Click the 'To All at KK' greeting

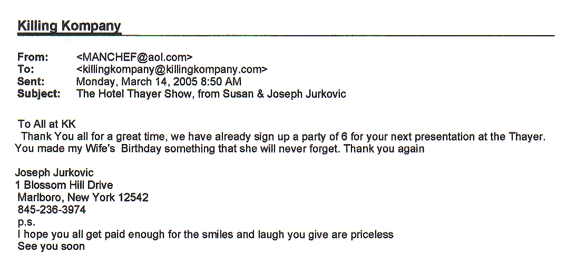click(x=47, y=124)
